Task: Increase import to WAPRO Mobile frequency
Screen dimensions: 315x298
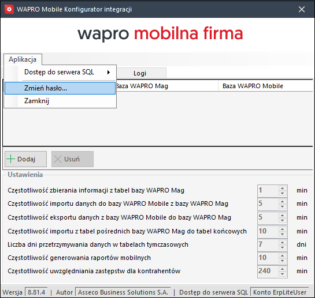Action: (283, 201)
